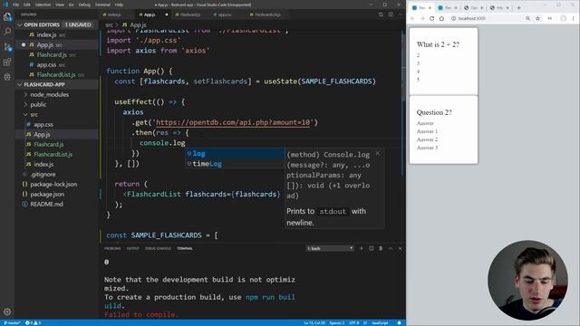The height and width of the screenshot is (326, 580).
Task: Click the notifications bell in status bar
Action: pyautogui.click(x=399, y=323)
